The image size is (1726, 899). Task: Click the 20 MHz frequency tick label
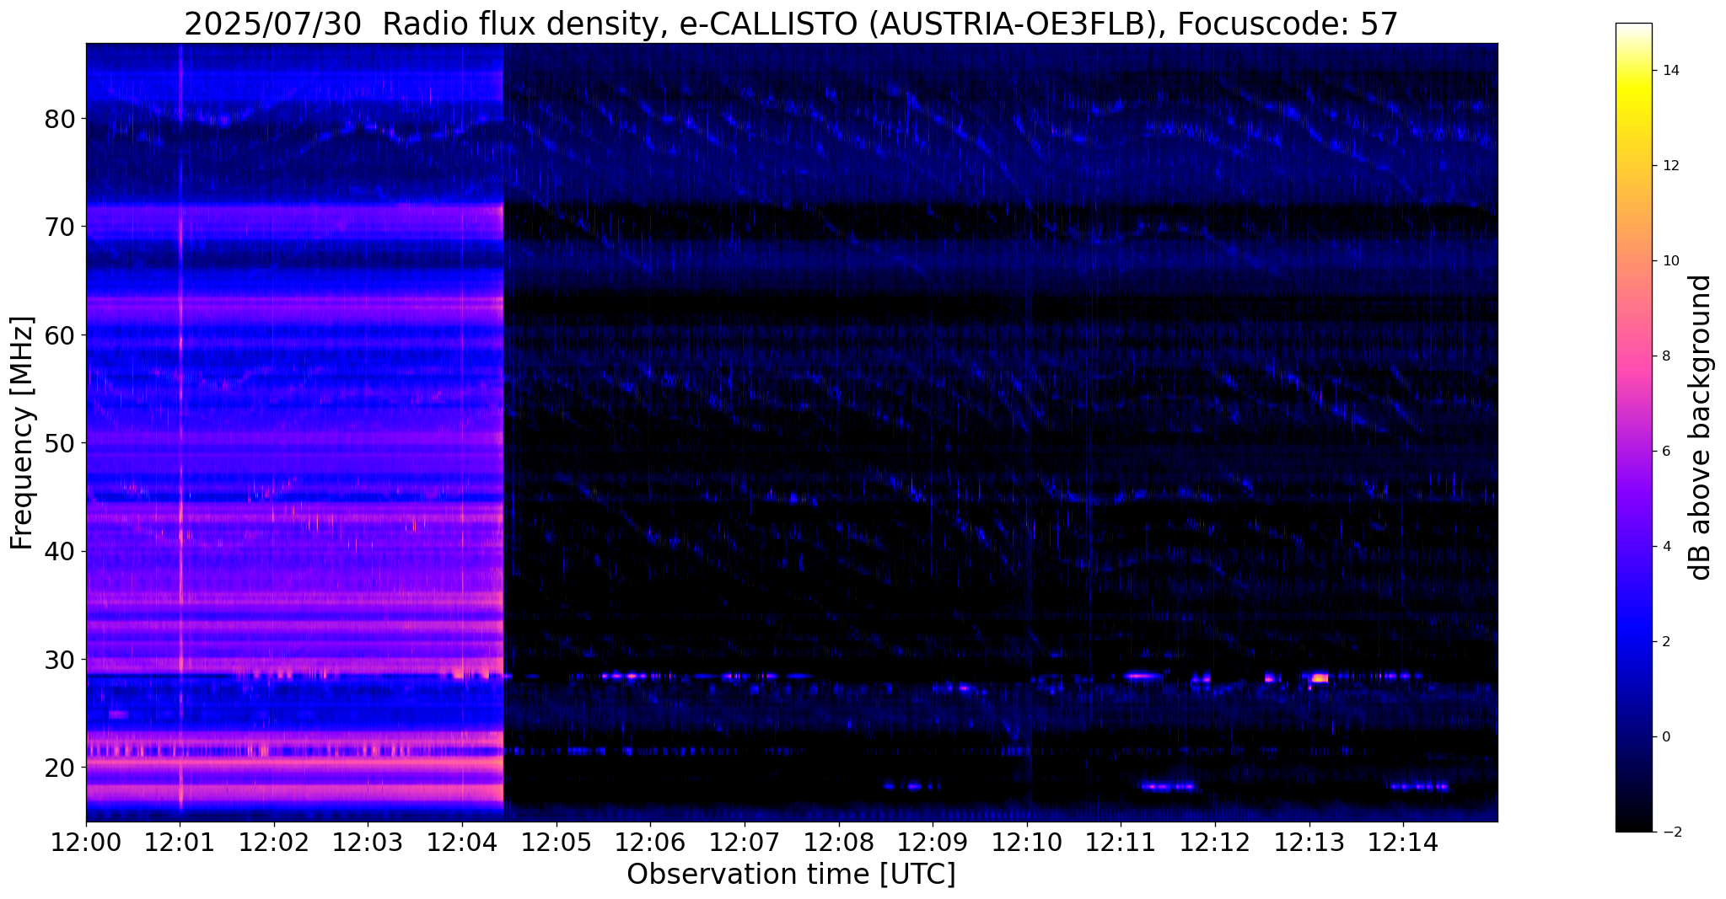(60, 768)
